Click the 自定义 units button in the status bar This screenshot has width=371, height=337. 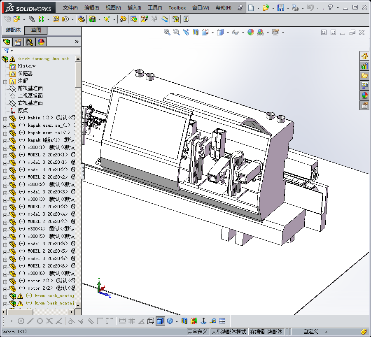click(x=310, y=332)
